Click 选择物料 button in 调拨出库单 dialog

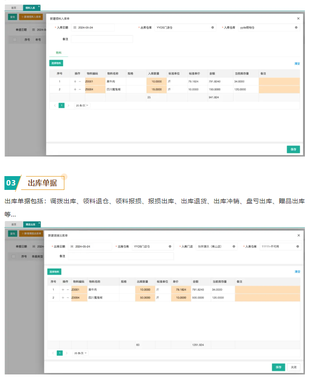click(x=54, y=272)
